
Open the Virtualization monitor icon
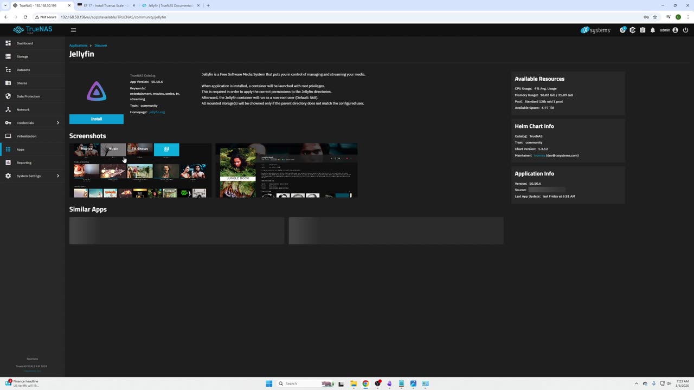[8, 136]
